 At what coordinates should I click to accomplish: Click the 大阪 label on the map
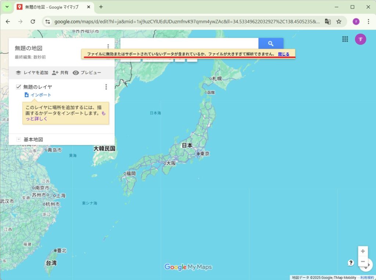click(171, 163)
